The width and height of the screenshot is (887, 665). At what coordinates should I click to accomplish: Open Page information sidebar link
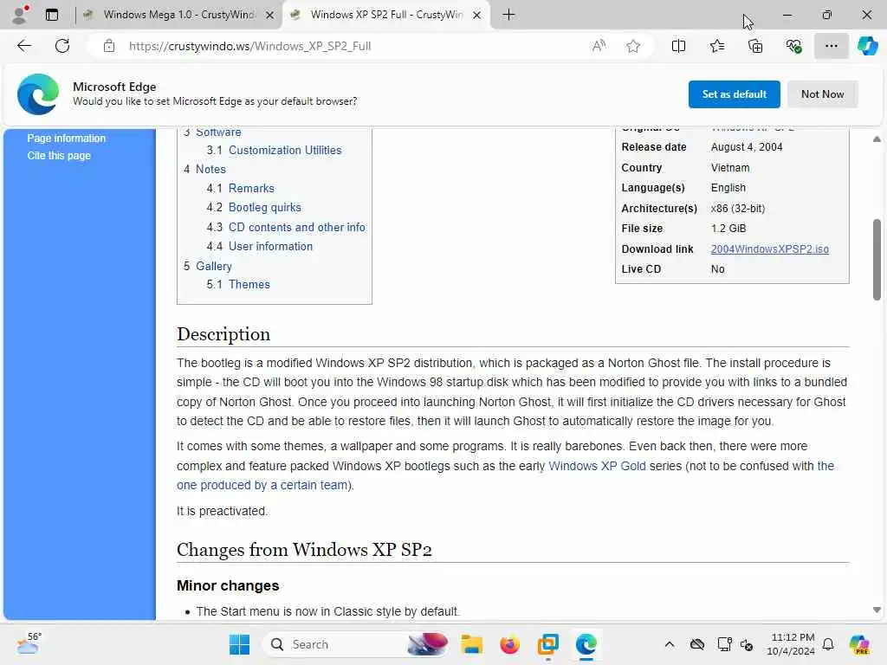[x=66, y=138]
